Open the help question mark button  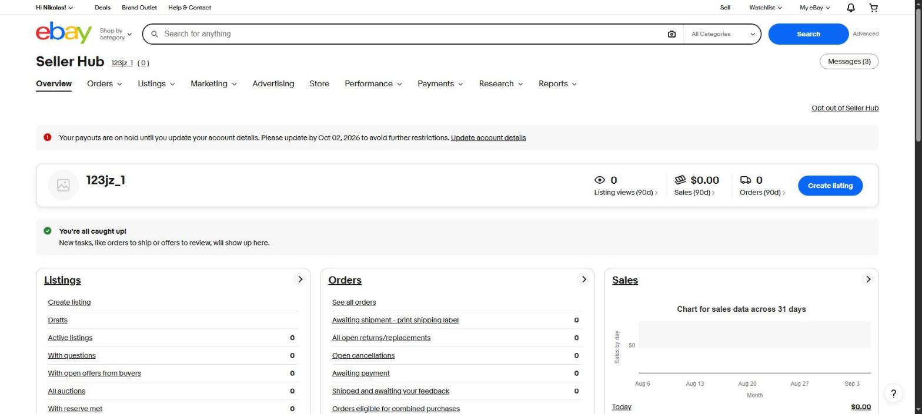coord(893,393)
